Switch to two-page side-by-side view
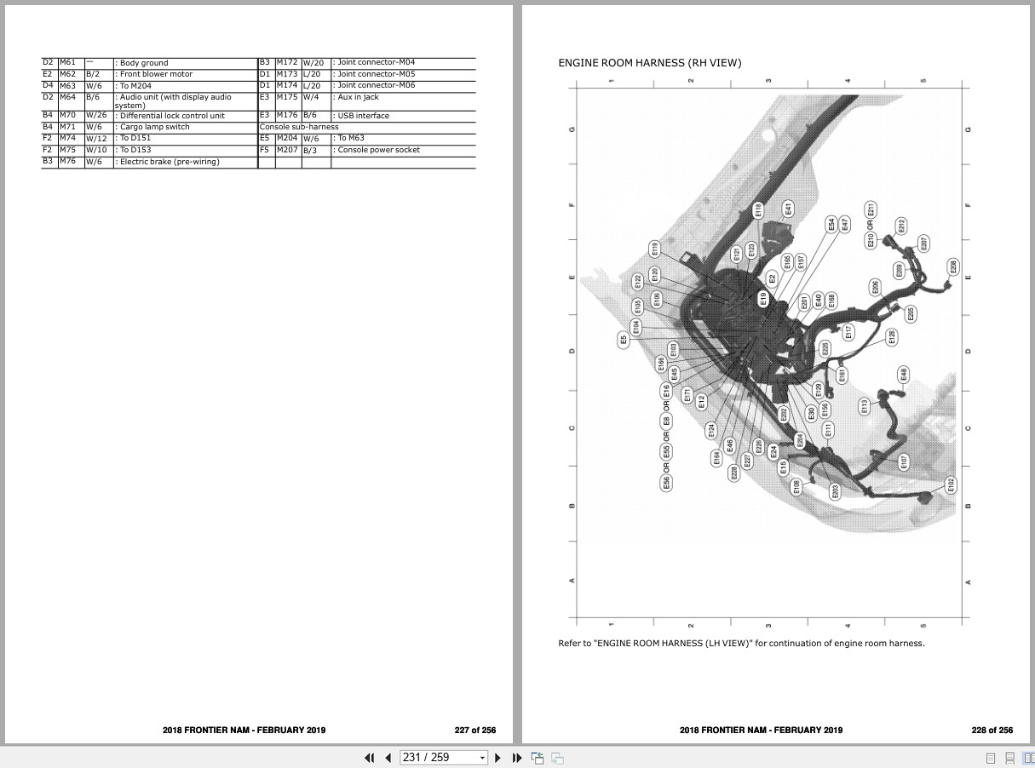The height and width of the screenshot is (768, 1035). tap(1028, 758)
